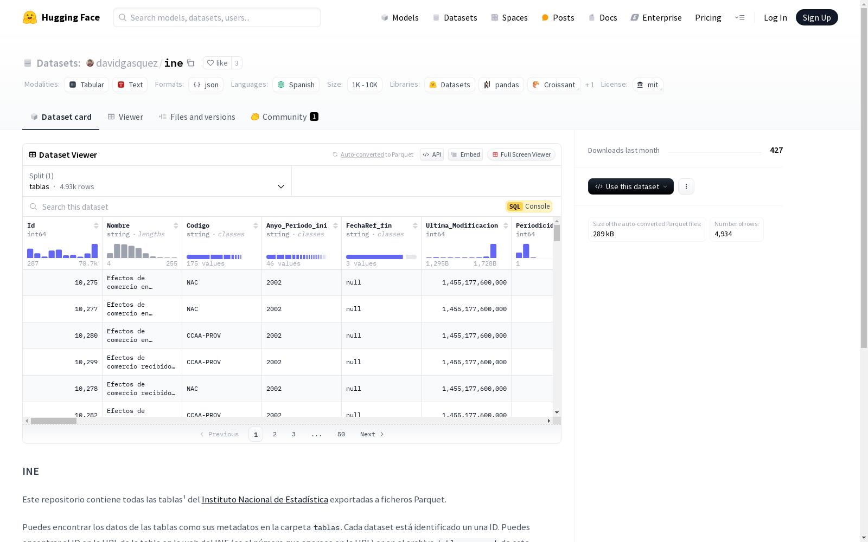Select the Text modality tag
Screen dimensions: 868x542
tap(130, 85)
